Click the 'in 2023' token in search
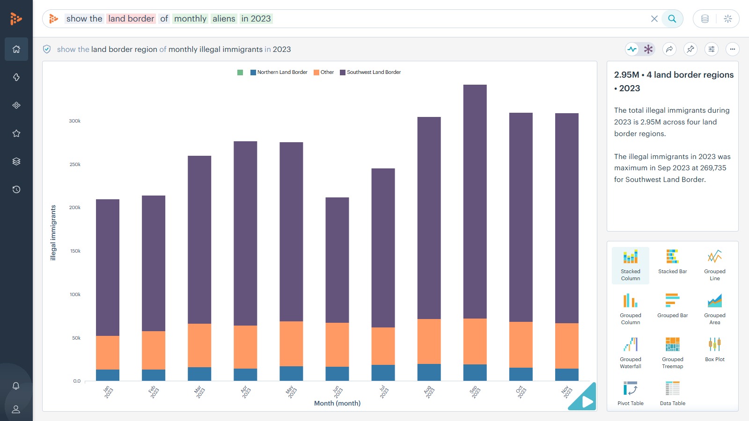749x421 pixels. [x=256, y=19]
